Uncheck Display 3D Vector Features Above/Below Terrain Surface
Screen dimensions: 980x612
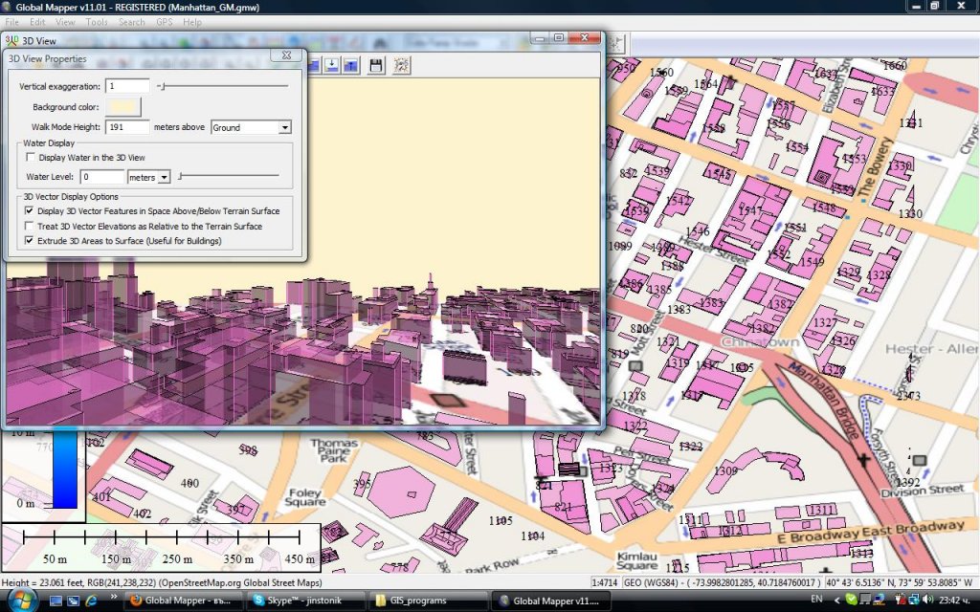pos(30,211)
